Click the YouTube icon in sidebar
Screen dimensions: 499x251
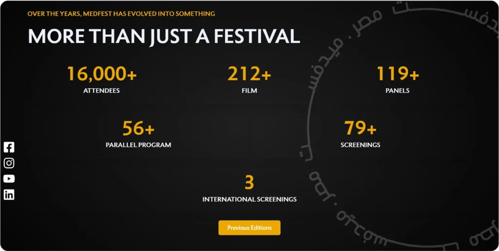tap(9, 179)
